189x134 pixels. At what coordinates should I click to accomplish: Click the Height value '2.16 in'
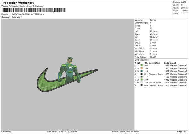coord(184,8)
